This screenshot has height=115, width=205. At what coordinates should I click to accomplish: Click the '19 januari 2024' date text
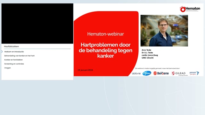tap(85, 70)
